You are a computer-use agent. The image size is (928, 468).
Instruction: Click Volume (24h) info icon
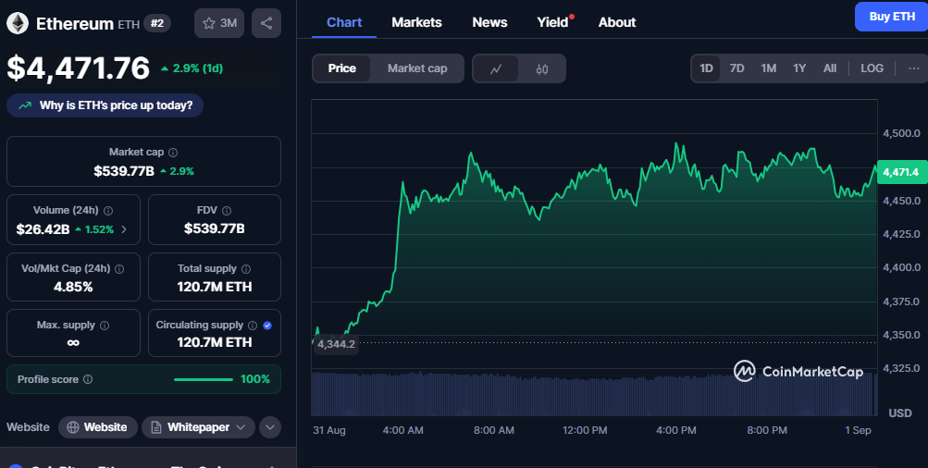pos(108,211)
